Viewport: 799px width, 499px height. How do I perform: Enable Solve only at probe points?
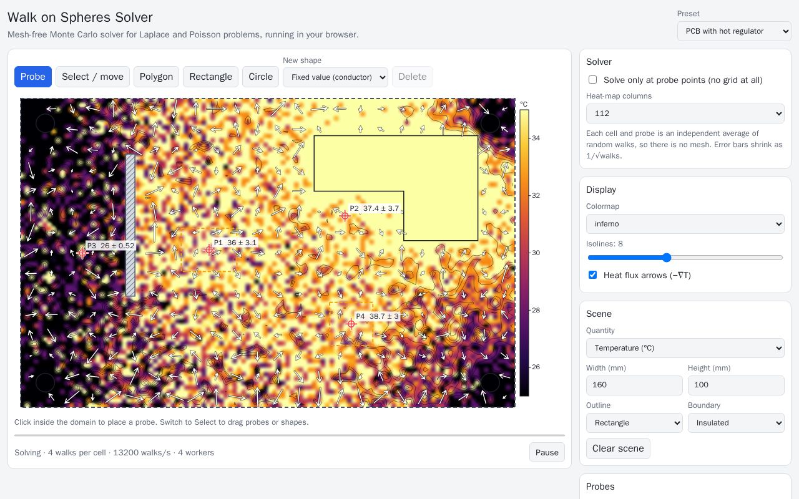tap(592, 80)
